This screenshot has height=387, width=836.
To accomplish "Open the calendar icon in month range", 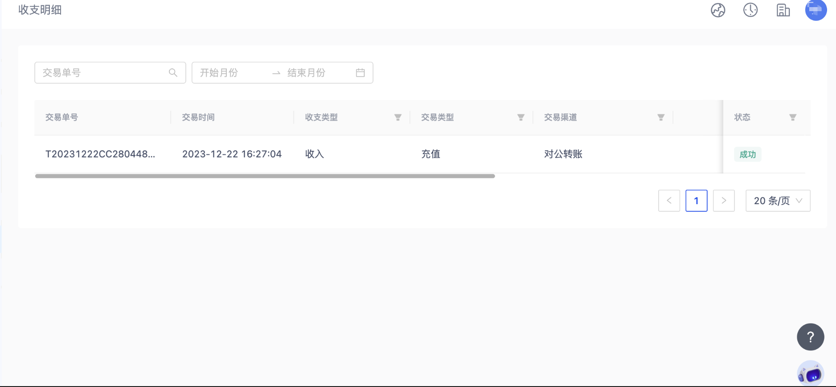I will [361, 73].
